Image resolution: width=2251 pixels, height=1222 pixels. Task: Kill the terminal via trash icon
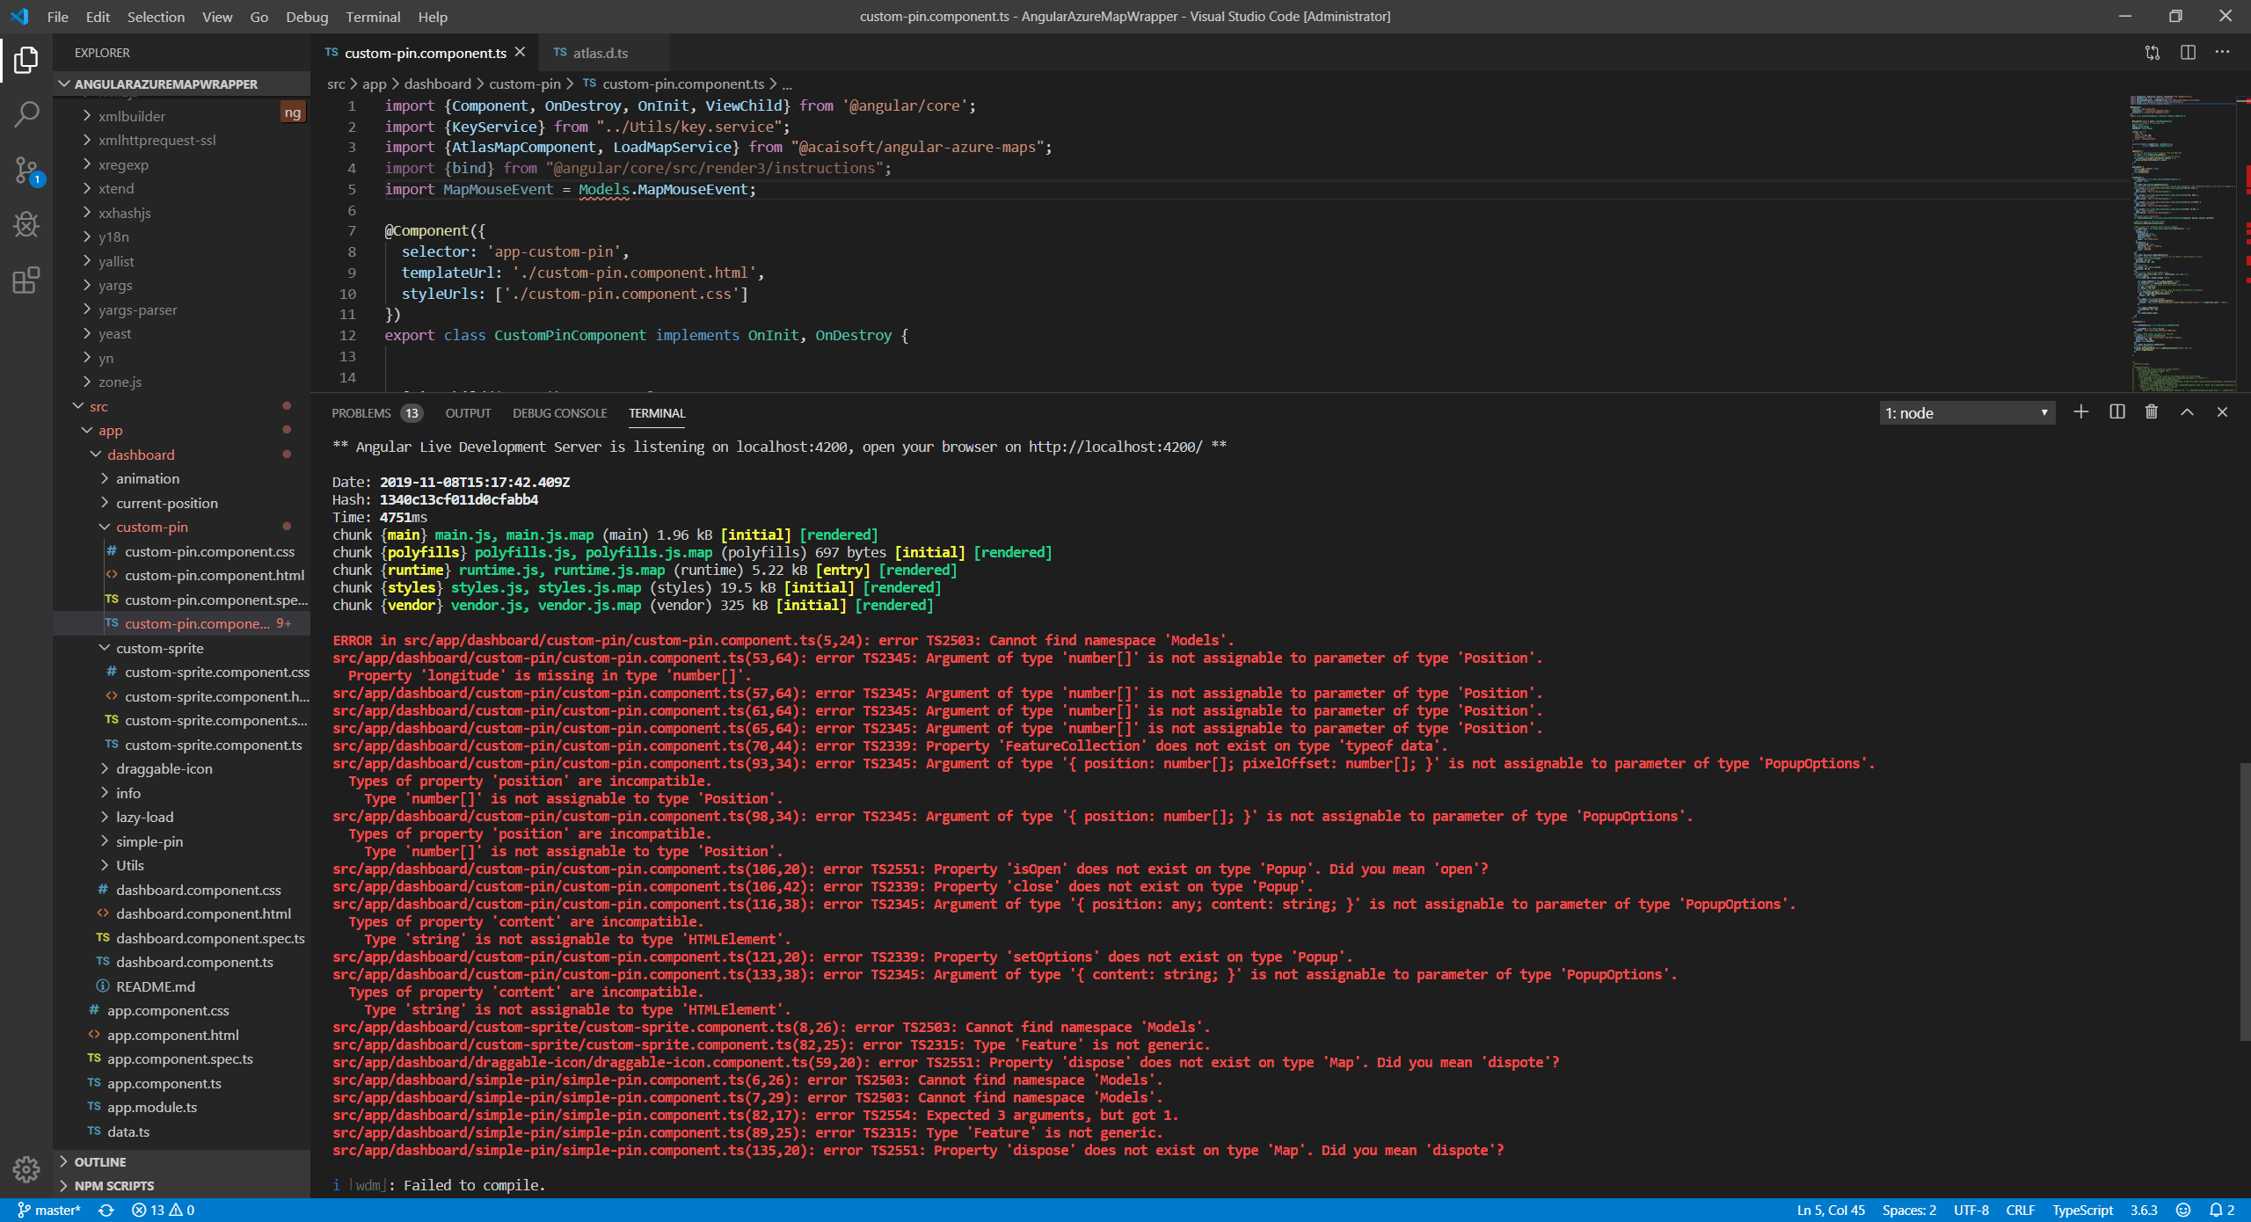point(2151,411)
